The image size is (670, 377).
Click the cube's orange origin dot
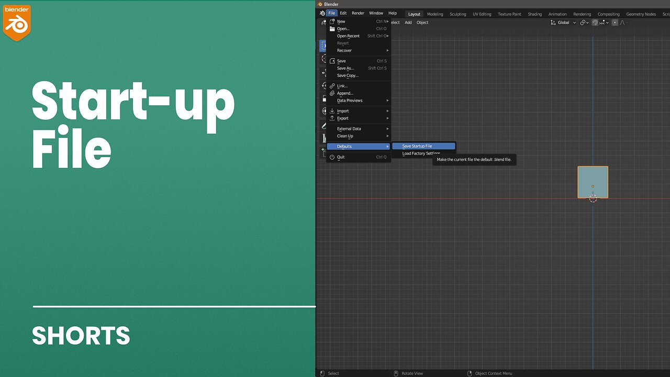point(593,186)
